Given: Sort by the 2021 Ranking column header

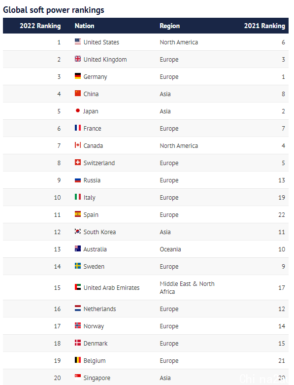Looking at the screenshot, I should click(x=264, y=26).
